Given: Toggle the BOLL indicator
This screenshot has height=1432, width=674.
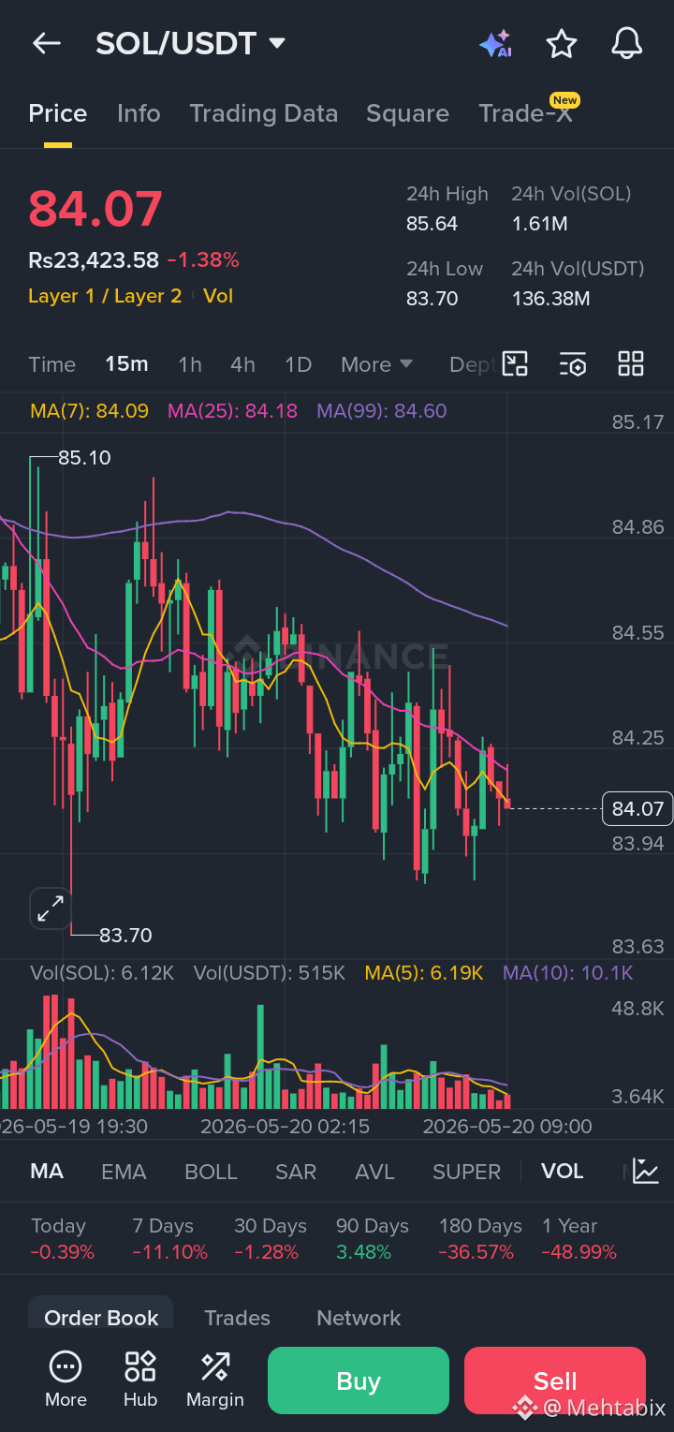Looking at the screenshot, I should tap(211, 1172).
